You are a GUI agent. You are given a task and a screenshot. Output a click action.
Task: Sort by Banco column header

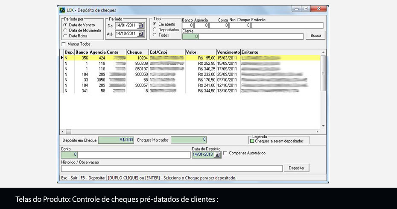[x=82, y=52]
